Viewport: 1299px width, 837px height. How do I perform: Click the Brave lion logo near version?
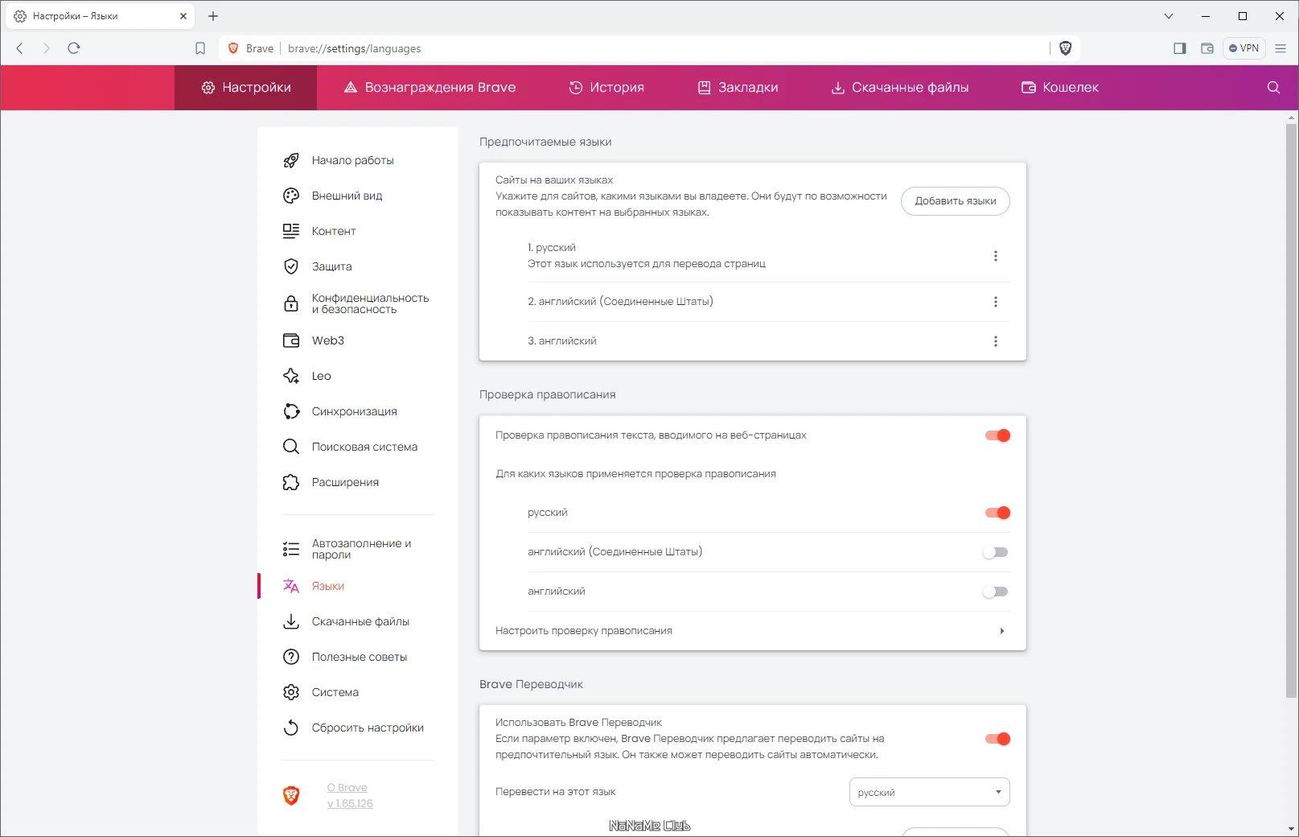[x=291, y=796]
